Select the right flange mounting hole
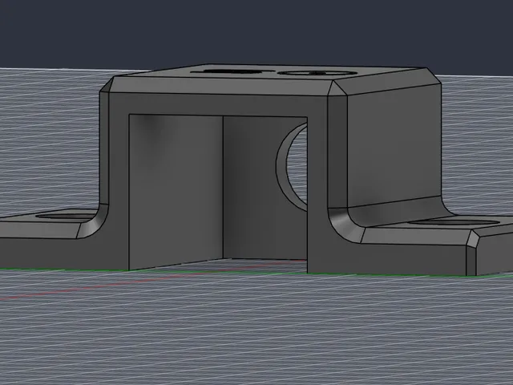 (x=453, y=223)
